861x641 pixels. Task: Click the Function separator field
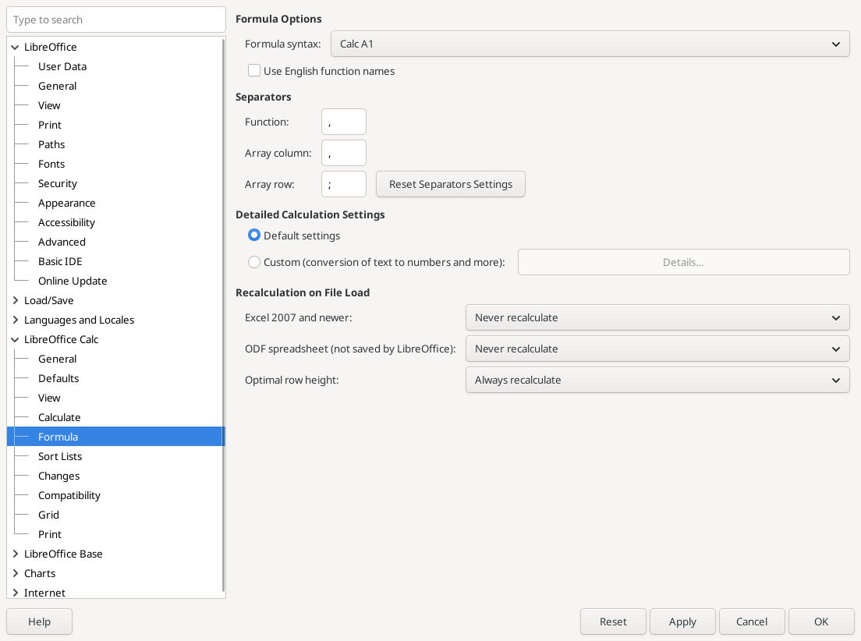pos(344,122)
